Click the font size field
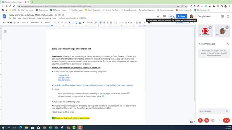 tap(62, 22)
